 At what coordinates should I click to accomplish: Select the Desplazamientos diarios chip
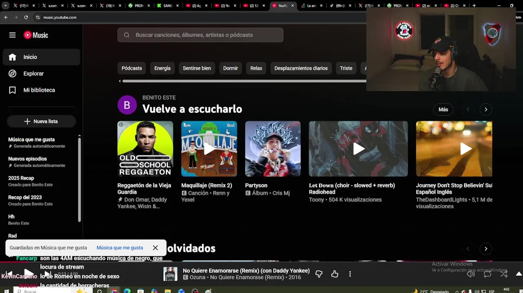click(301, 68)
